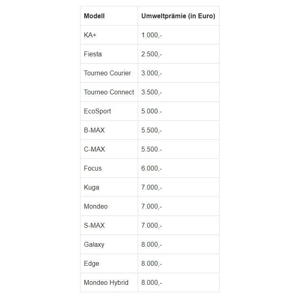This screenshot has width=292, height=299.
Task: Click the 2.500,- premium value
Action: (151, 54)
